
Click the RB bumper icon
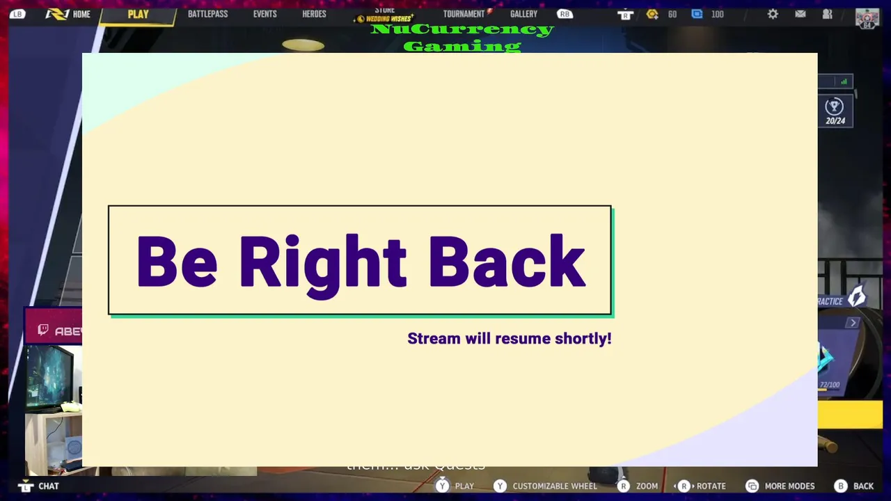click(565, 14)
